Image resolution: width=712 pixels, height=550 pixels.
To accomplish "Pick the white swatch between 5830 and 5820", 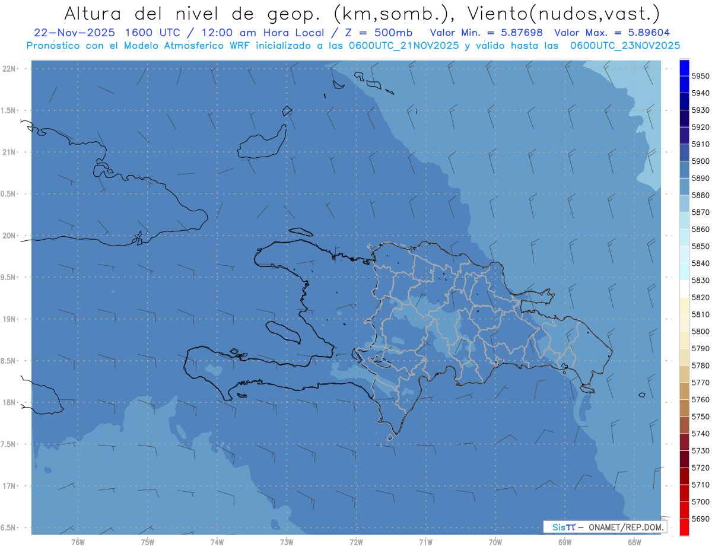I will pyautogui.click(x=684, y=288).
